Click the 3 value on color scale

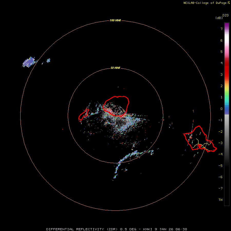click(222, 74)
